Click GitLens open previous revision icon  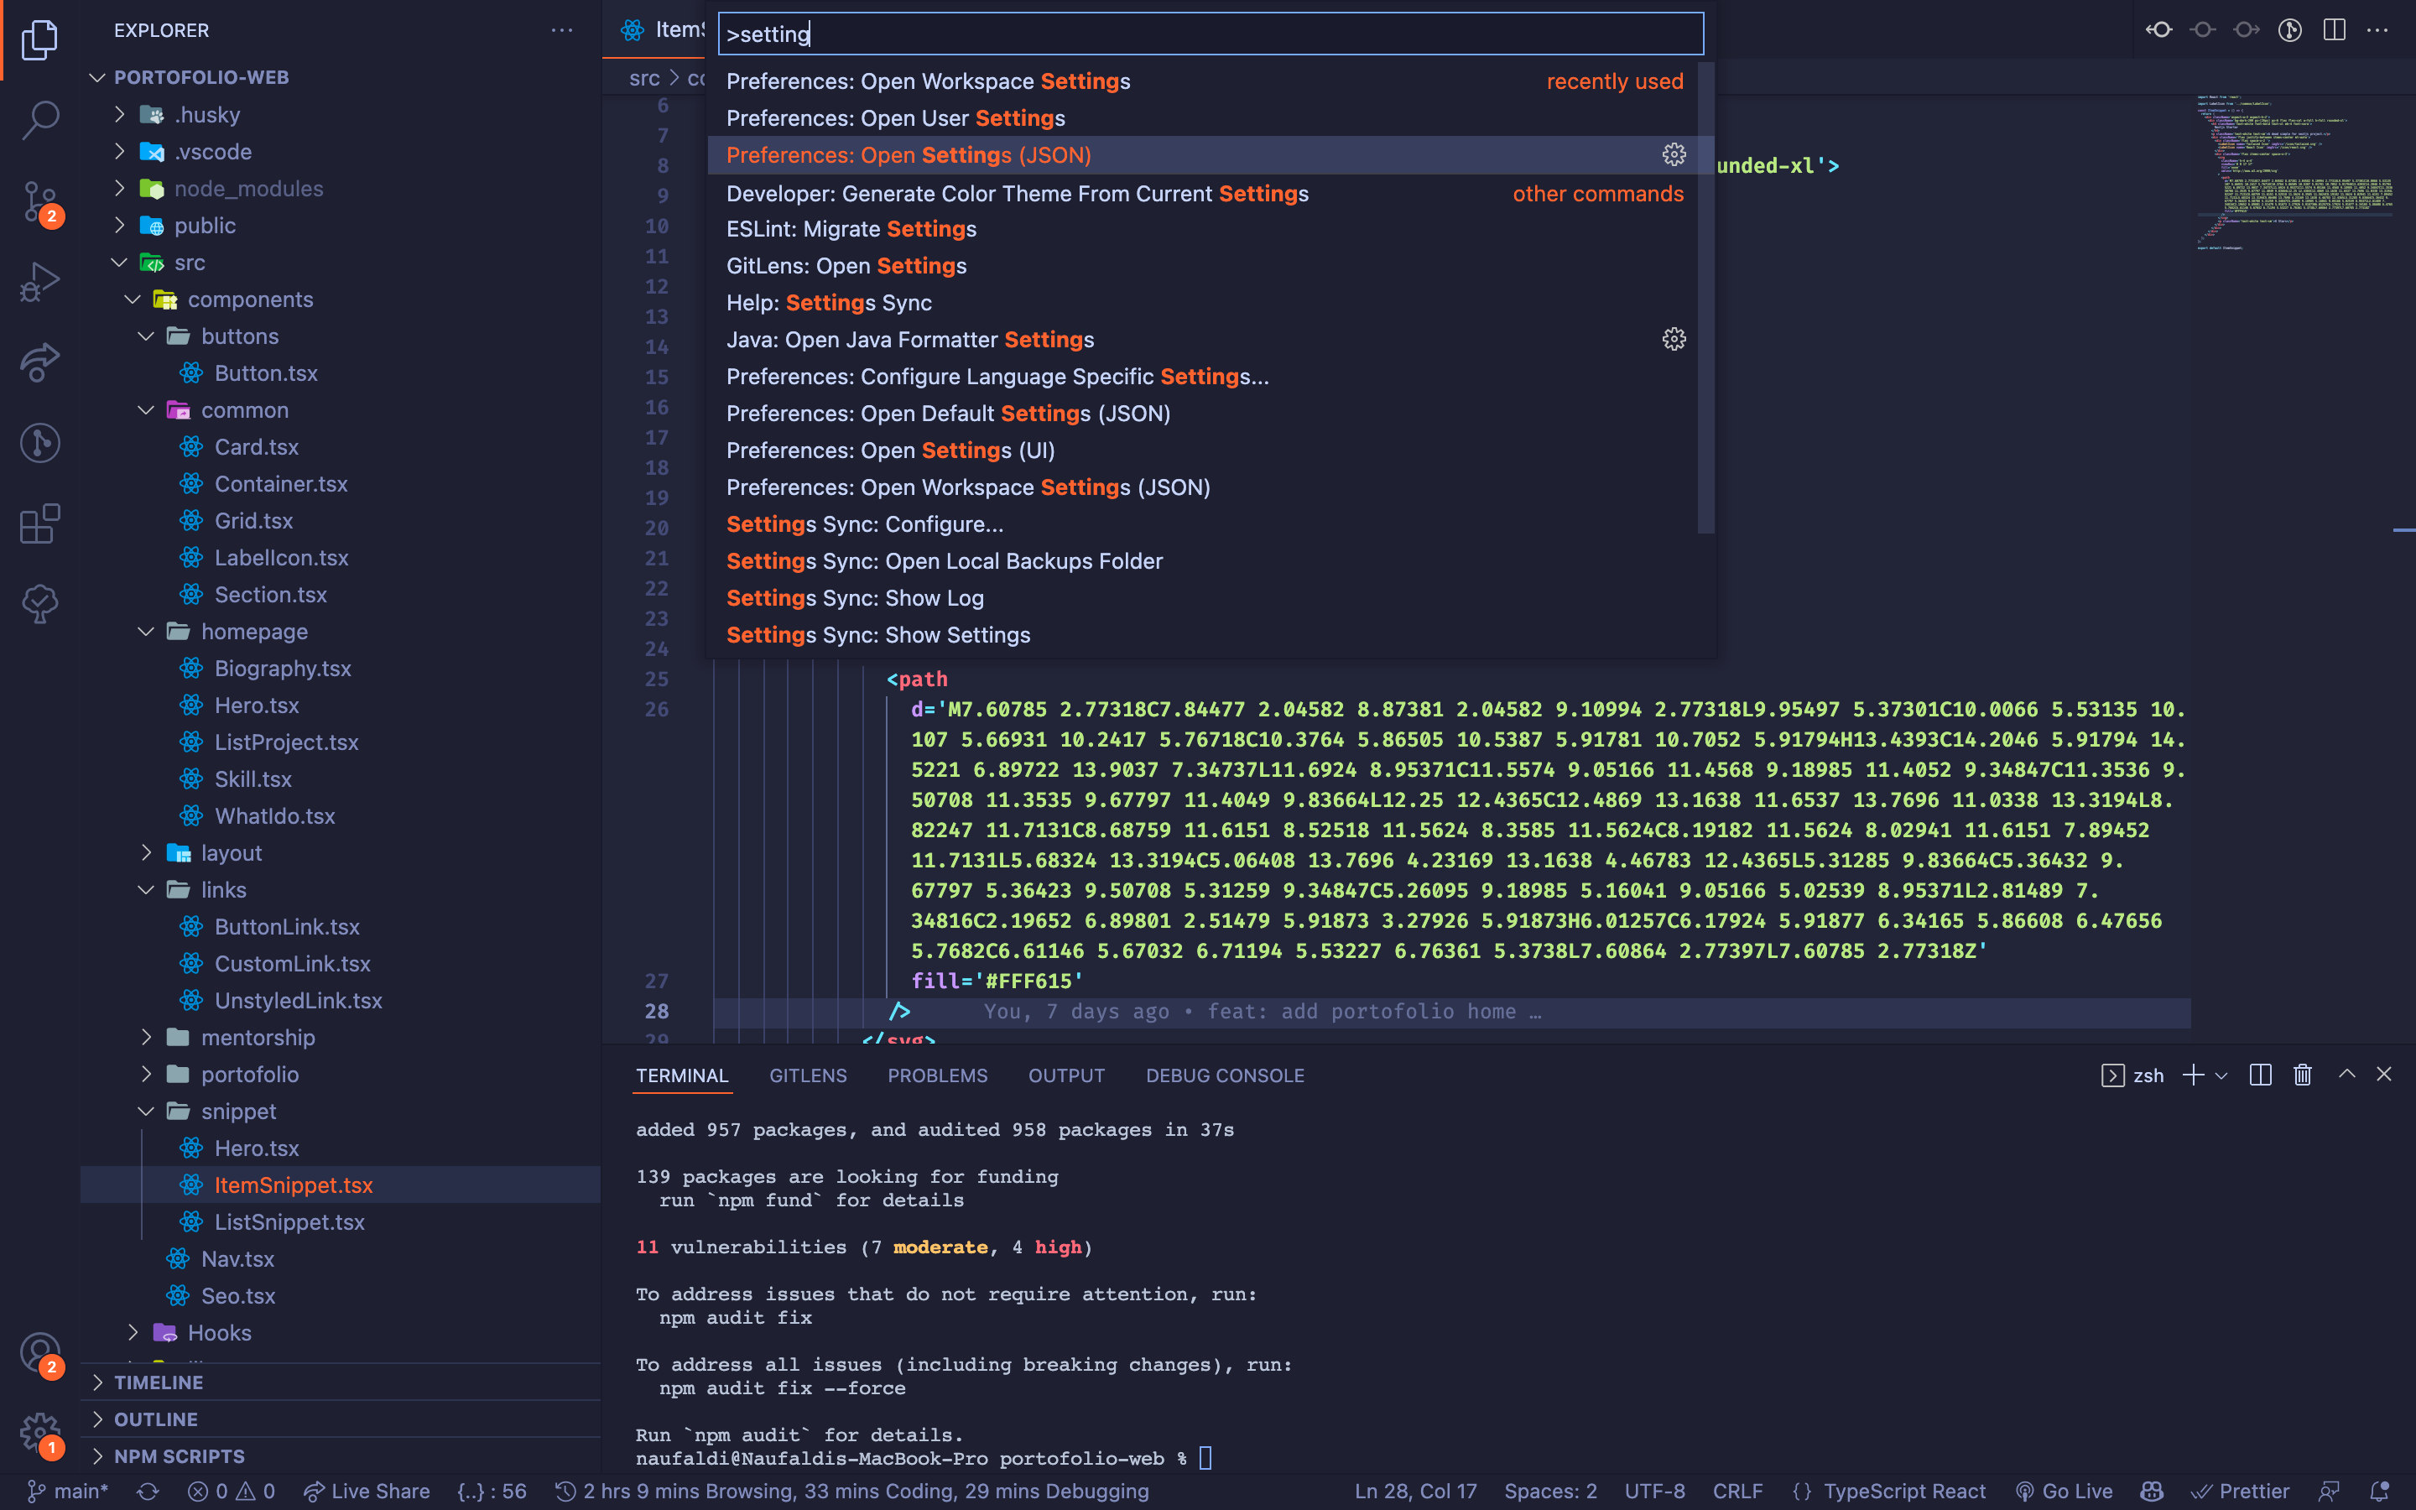[2159, 30]
